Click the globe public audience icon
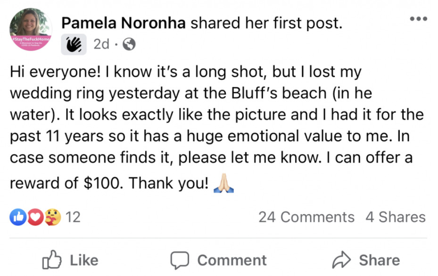 click(129, 44)
